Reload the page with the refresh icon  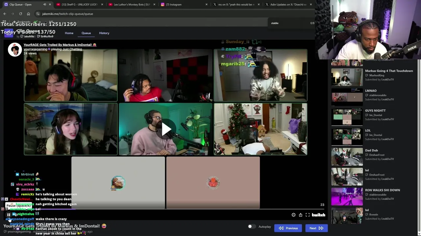(x=20, y=14)
